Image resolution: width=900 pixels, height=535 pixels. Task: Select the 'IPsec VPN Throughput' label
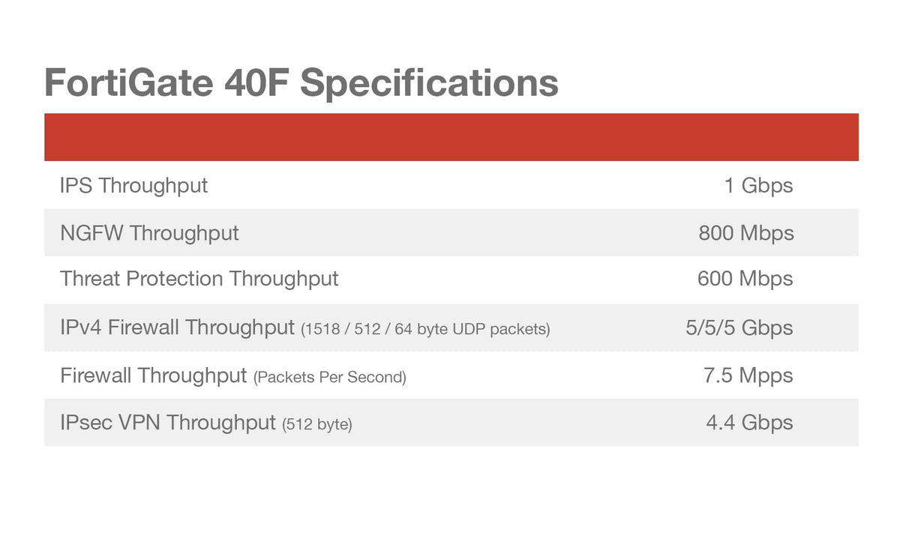tap(168, 423)
